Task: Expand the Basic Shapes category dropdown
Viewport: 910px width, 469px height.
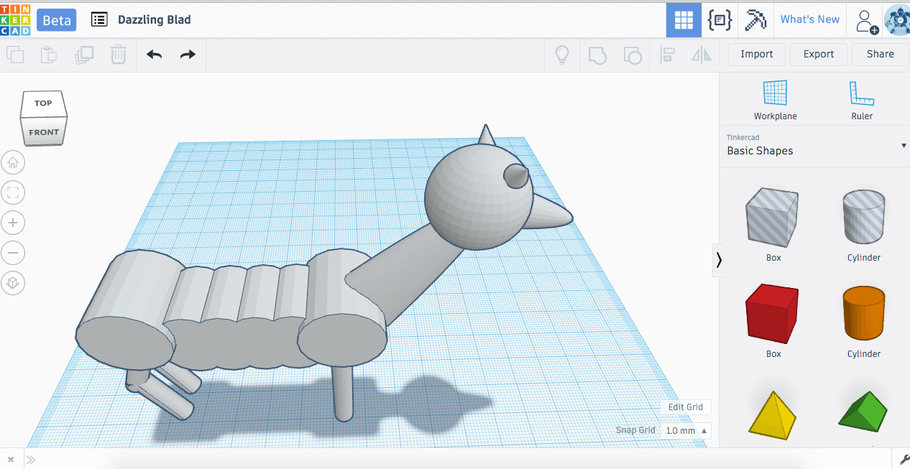Action: pyautogui.click(x=903, y=146)
